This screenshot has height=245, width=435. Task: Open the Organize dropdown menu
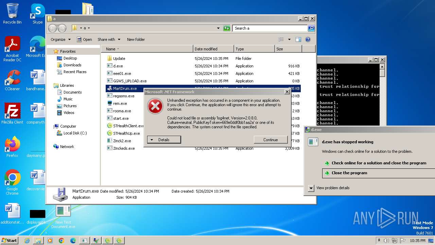coord(60,39)
